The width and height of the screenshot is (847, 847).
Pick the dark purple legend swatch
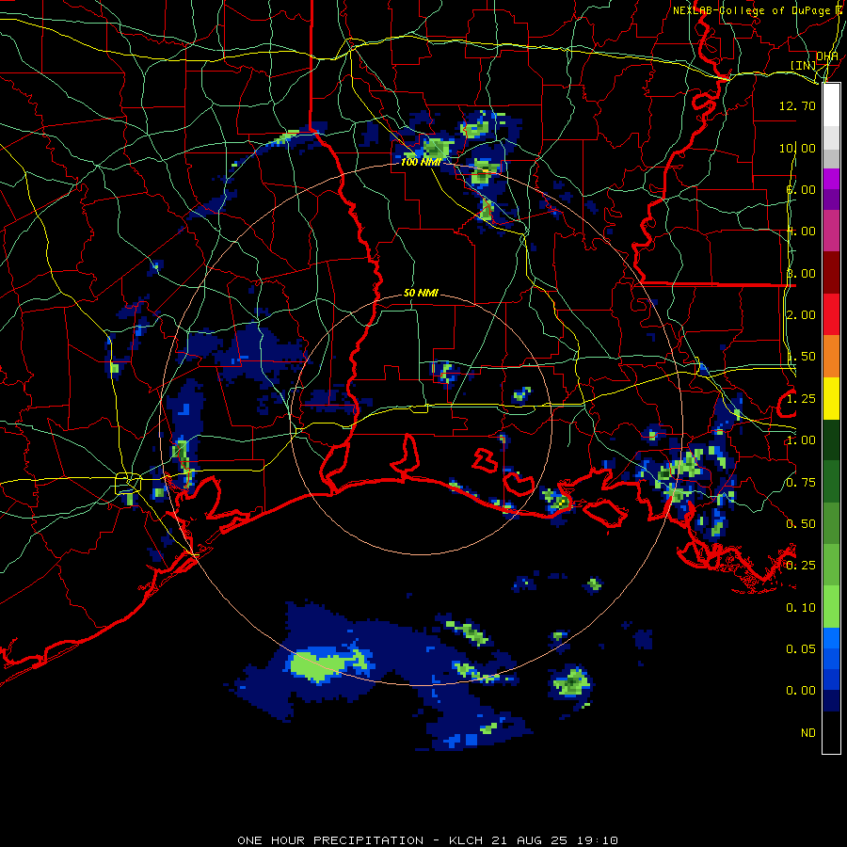pyautogui.click(x=831, y=200)
